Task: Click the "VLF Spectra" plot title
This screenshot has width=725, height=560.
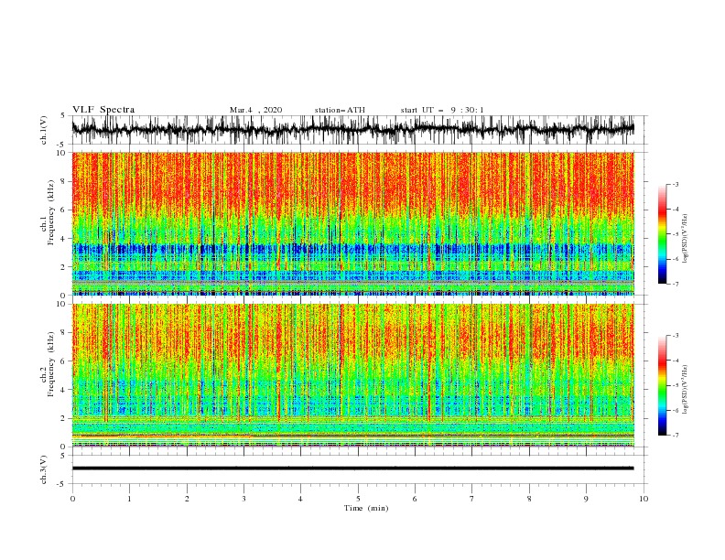Action: (103, 110)
